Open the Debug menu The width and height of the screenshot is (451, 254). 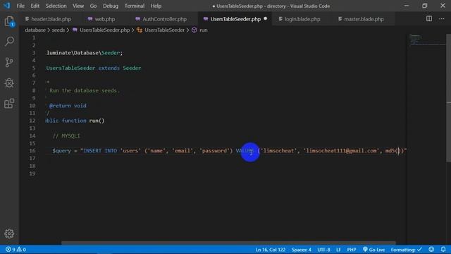tap(111, 6)
